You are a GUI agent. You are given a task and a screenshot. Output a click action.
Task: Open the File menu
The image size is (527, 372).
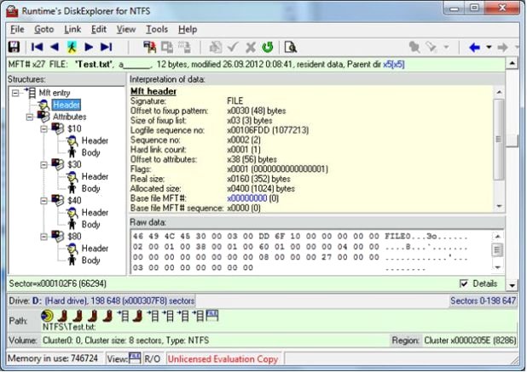click(x=17, y=30)
